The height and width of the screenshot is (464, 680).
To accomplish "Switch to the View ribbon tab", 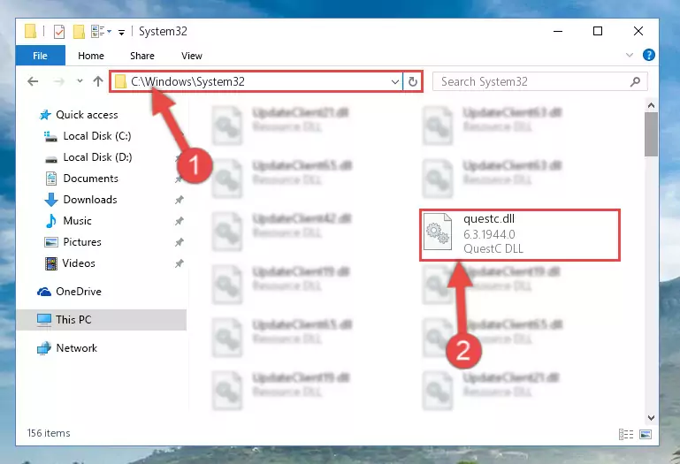I will 192,56.
